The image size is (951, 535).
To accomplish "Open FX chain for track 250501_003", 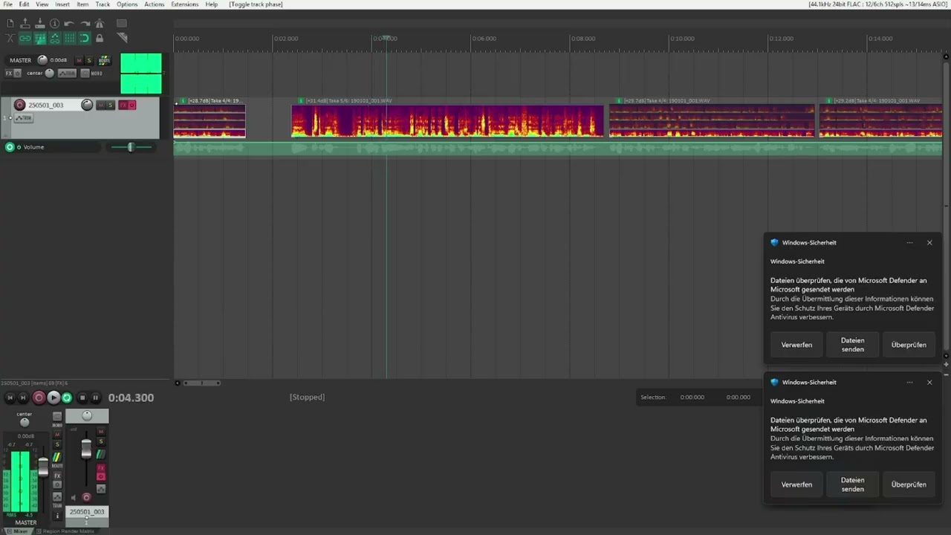I will pyautogui.click(x=123, y=105).
